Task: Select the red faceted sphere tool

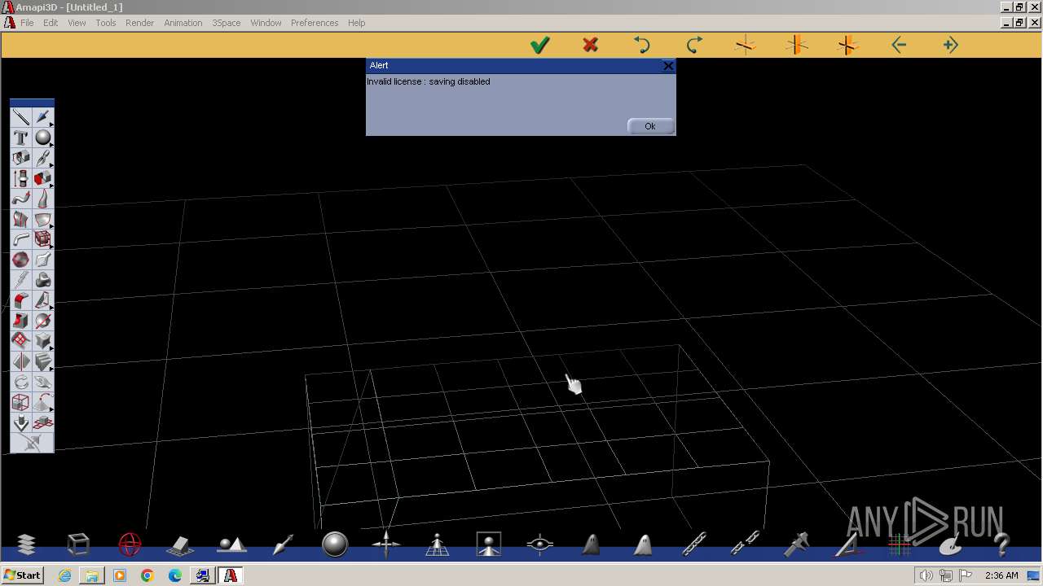Action: 20,260
